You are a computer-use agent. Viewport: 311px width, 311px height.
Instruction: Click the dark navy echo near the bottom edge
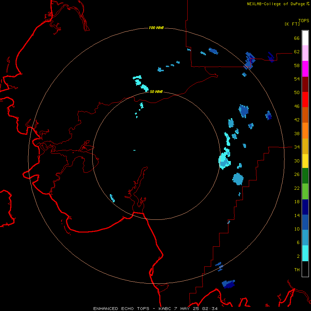(x=228, y=284)
